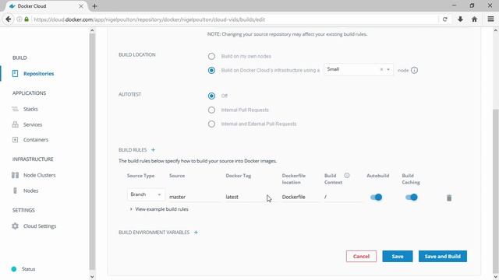
Task: Click the Status indicator dot
Action: [x=14, y=269]
